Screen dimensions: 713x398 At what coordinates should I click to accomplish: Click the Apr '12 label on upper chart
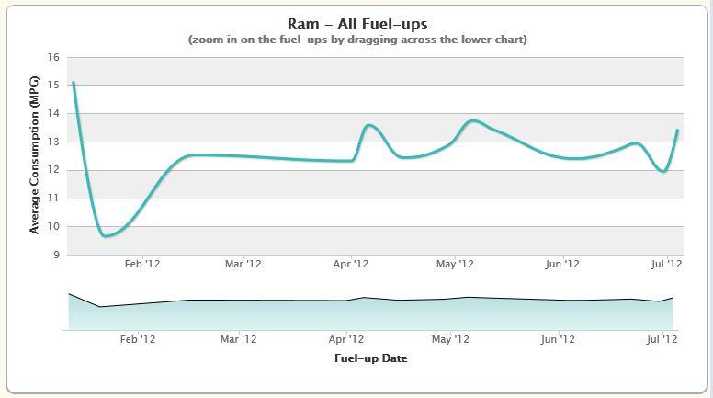[351, 264]
